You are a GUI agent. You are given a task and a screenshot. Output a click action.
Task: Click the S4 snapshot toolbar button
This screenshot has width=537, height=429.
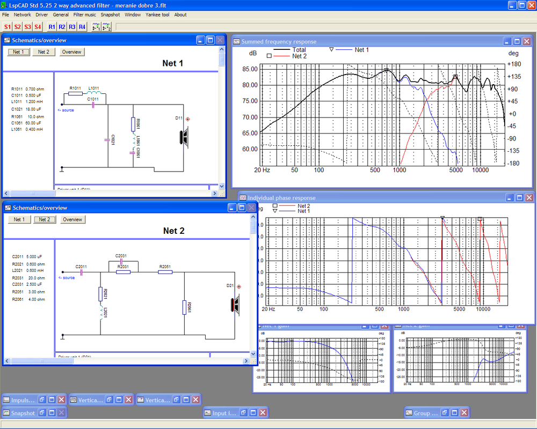coord(38,27)
